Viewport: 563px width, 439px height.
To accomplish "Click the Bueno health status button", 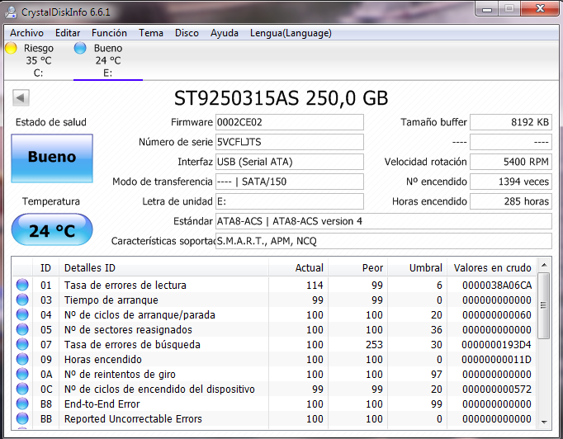I will pos(52,158).
